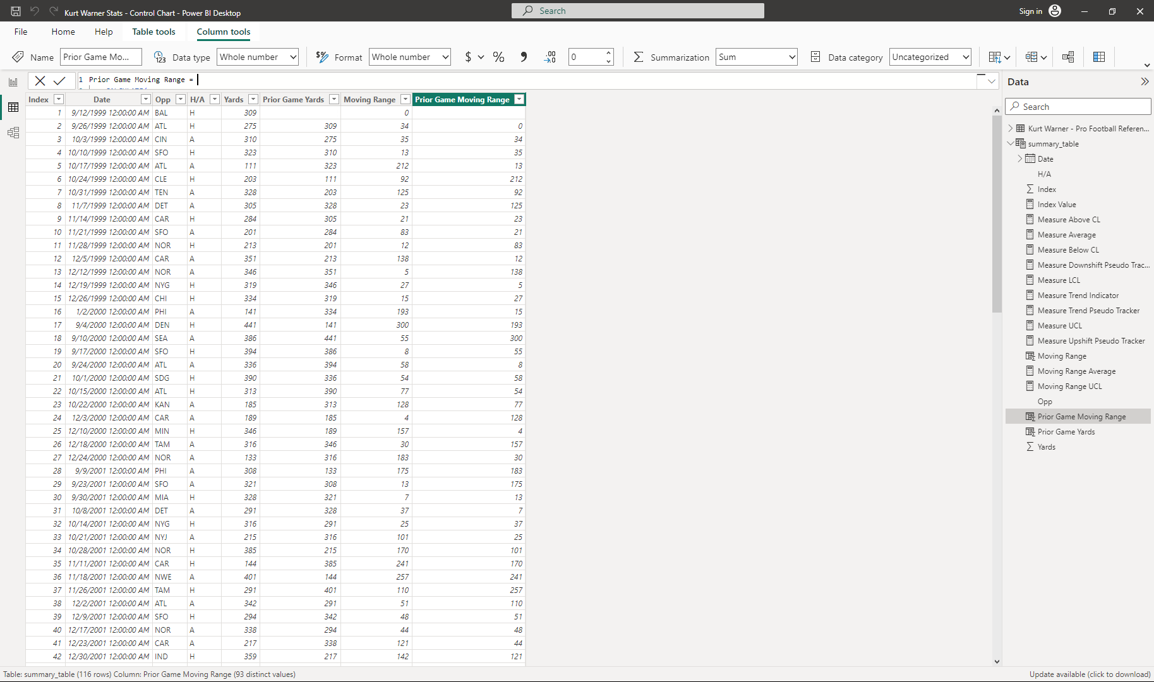The height and width of the screenshot is (682, 1154).
Task: Click the vertical table scrollbar thumb
Action: pyautogui.click(x=997, y=213)
